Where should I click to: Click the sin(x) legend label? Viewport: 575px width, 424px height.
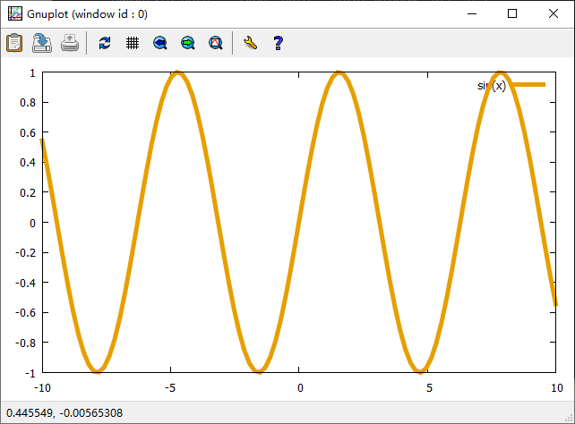click(492, 86)
